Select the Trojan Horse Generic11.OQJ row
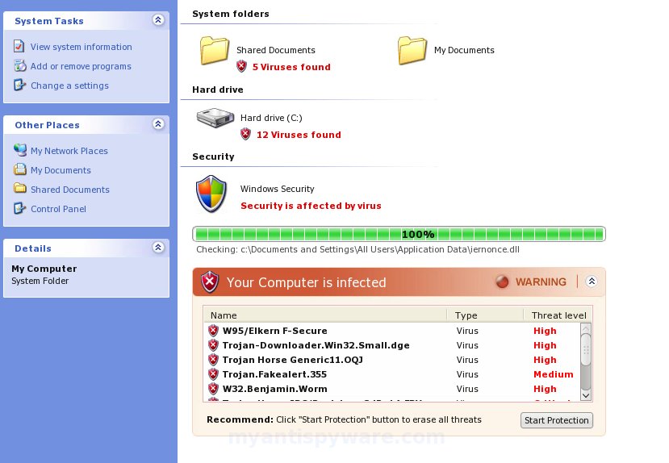669x463 pixels. (392, 360)
